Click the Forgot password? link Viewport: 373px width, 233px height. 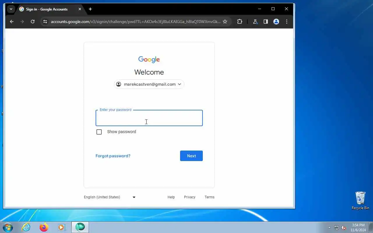pyautogui.click(x=113, y=156)
